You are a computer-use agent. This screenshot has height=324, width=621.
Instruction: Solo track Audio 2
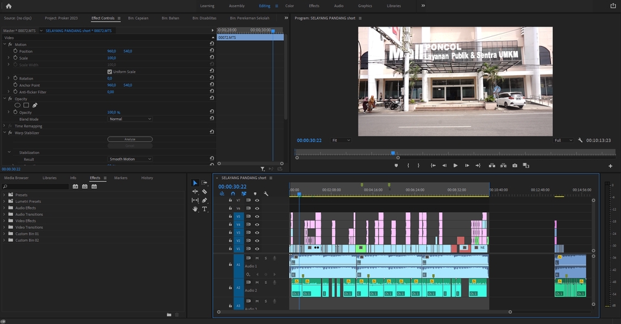pos(266,283)
